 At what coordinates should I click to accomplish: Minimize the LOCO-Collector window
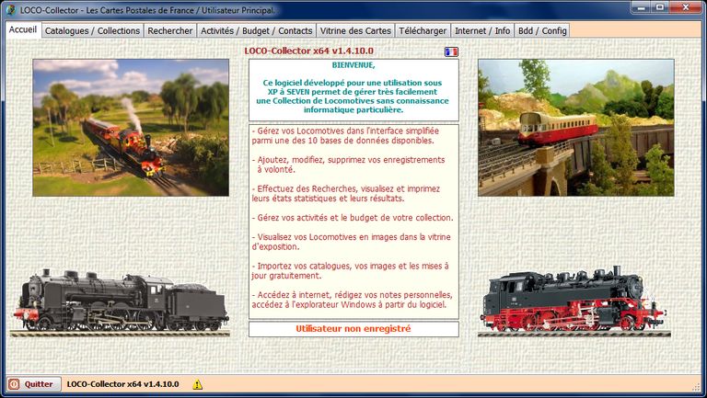(640, 7)
